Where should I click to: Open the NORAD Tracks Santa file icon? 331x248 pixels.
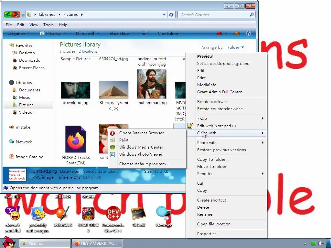pos(76,139)
